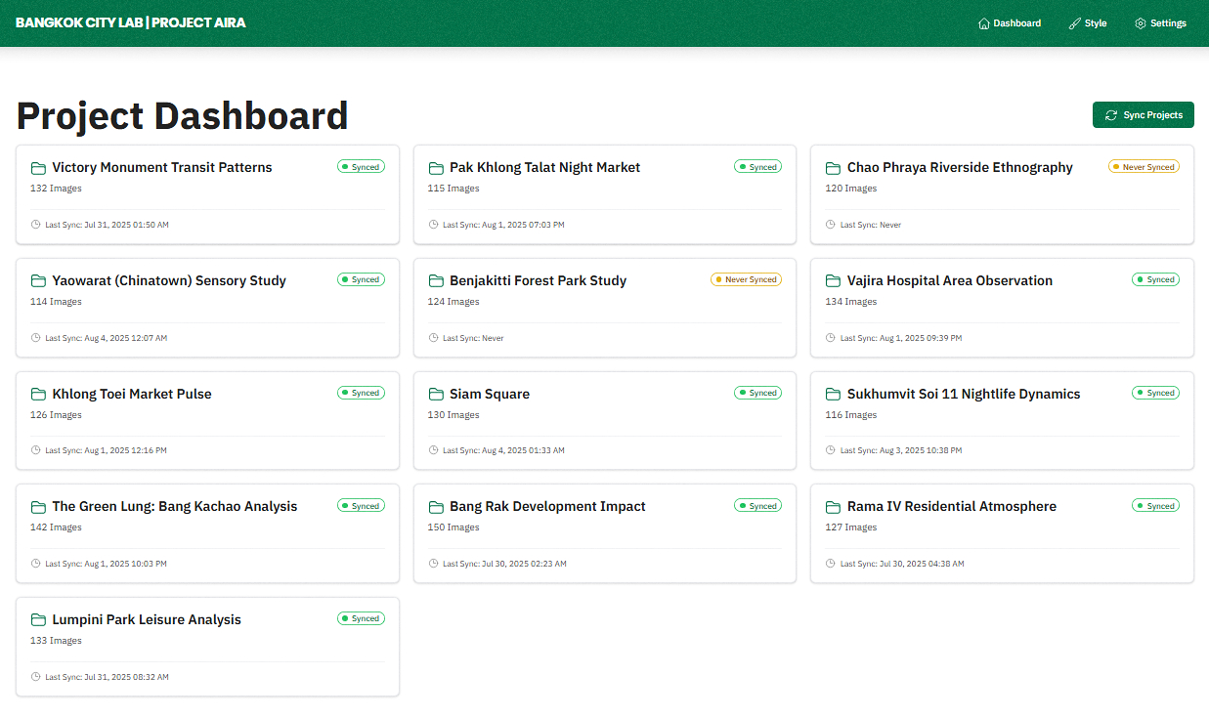Click Never Synced badge on Chao Phraya card
1209x717 pixels.
[x=1144, y=167]
